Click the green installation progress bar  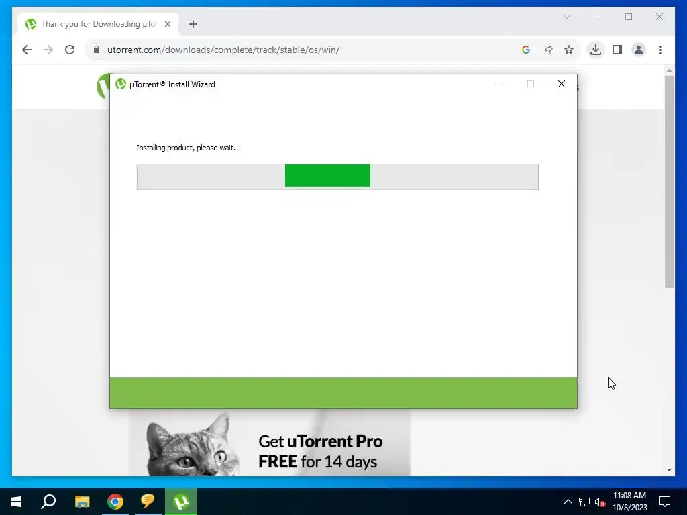pos(327,176)
